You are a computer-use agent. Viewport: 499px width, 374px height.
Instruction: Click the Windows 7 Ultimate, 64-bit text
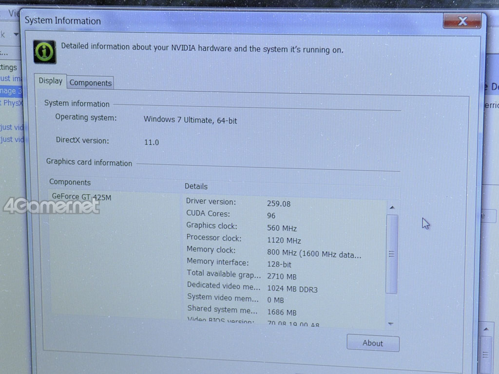pos(191,120)
